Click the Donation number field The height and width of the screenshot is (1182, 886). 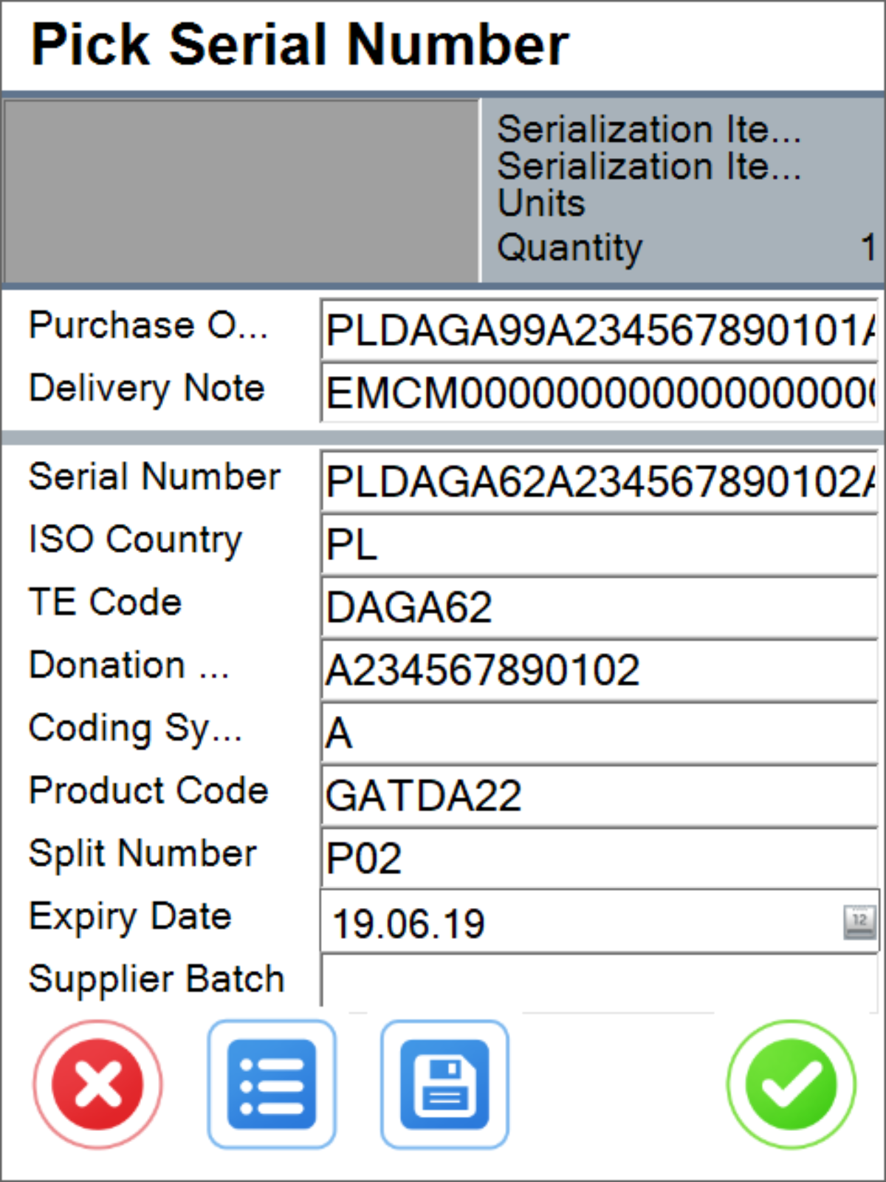pyautogui.click(x=598, y=671)
